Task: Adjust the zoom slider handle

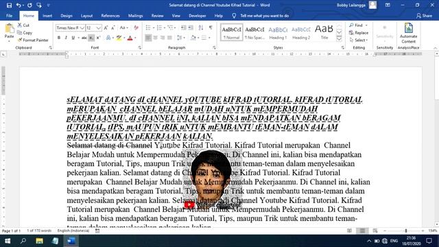Action: pos(405,231)
